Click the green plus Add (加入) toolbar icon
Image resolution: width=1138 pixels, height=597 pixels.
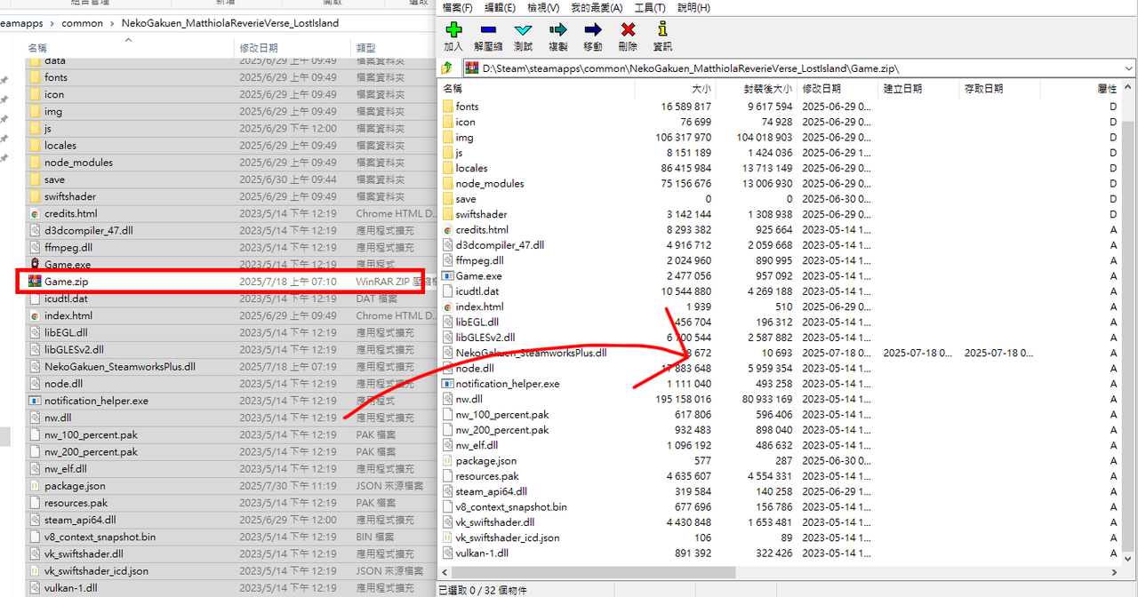(453, 29)
